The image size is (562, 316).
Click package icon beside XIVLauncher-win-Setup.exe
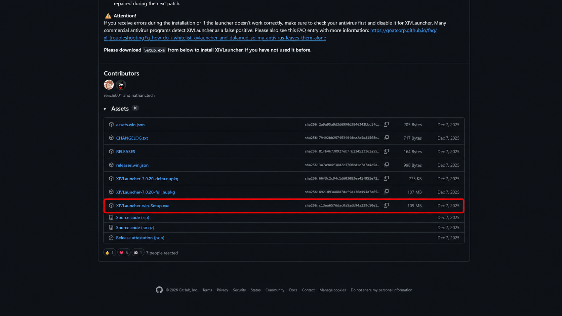(x=111, y=205)
